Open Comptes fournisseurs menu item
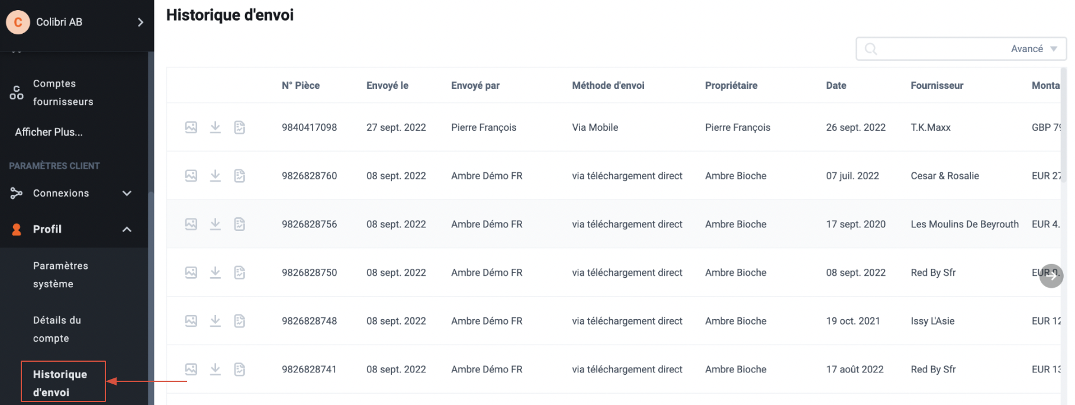 tap(63, 93)
